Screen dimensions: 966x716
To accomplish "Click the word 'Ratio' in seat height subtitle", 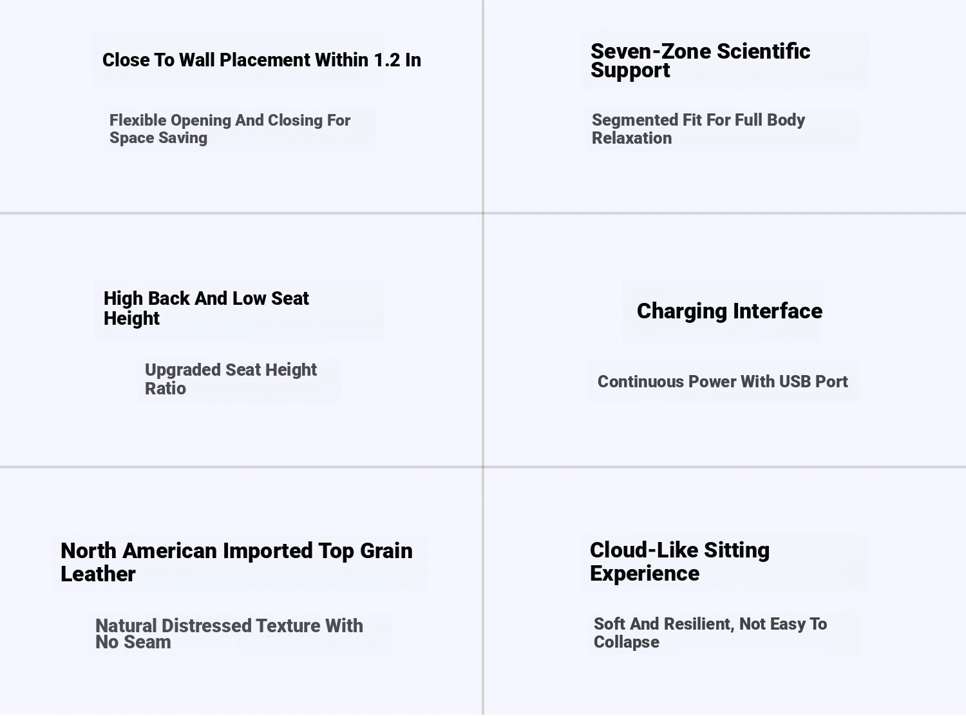I will pyautogui.click(x=166, y=389).
